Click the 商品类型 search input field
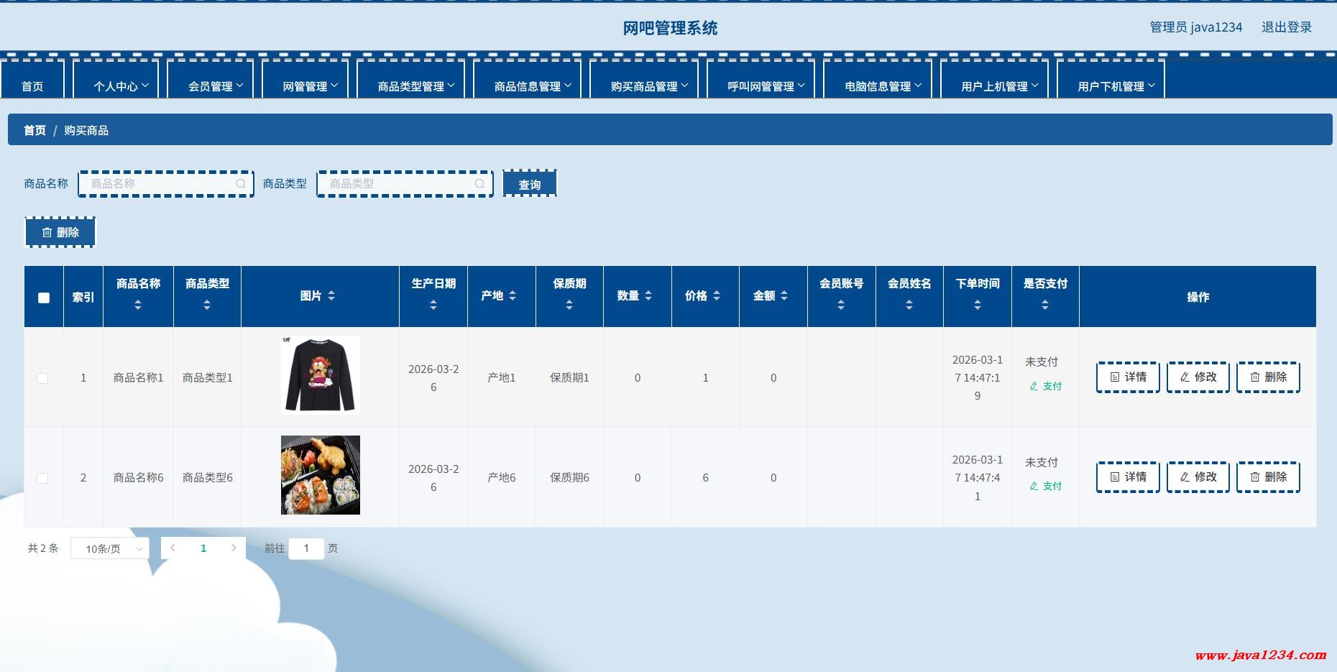The image size is (1337, 672). pos(399,184)
